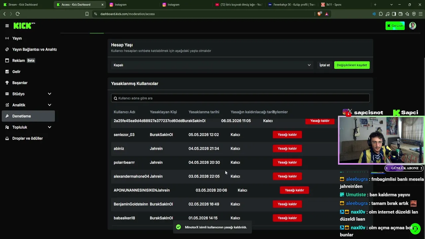This screenshot has width=425, height=239.
Task: Click the Reklam ad icon
Action: (7, 60)
